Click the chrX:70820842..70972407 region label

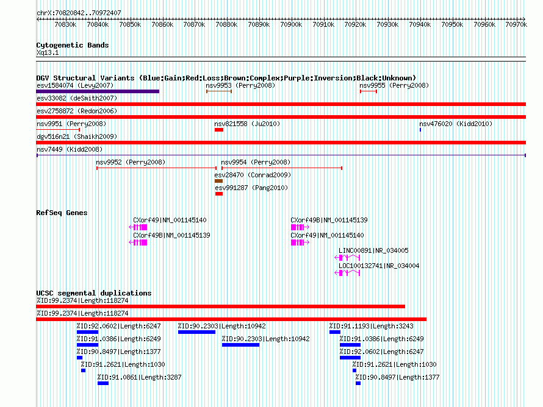79,13
